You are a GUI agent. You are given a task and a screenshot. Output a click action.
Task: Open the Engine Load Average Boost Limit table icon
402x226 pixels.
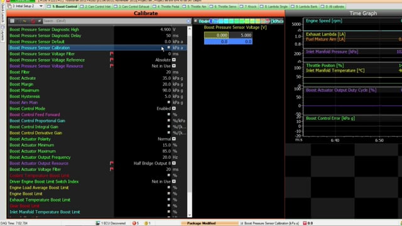click(169, 187)
